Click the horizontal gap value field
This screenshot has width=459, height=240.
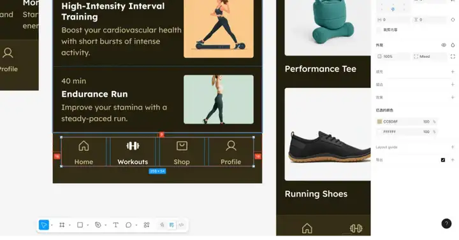(393, 20)
